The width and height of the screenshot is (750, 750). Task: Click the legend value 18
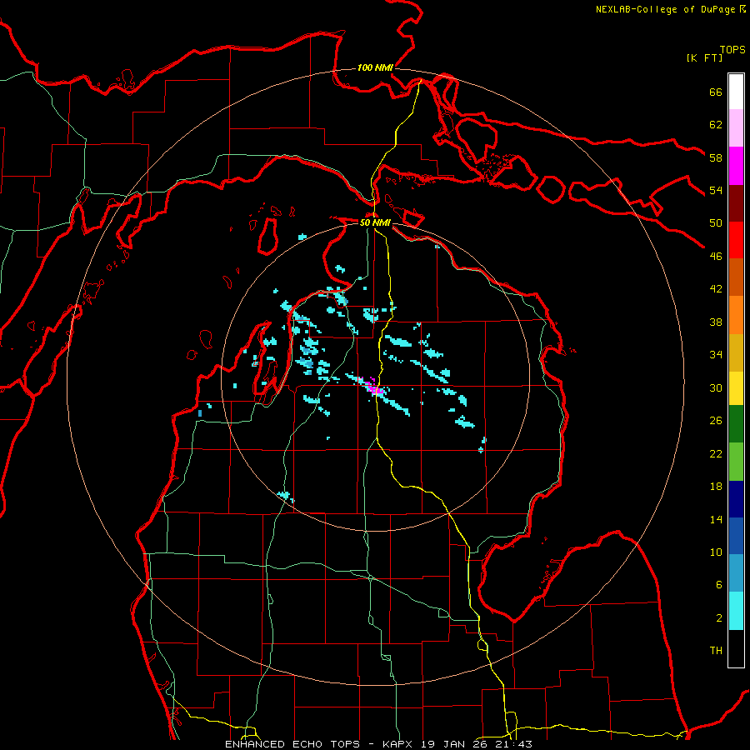pos(716,487)
